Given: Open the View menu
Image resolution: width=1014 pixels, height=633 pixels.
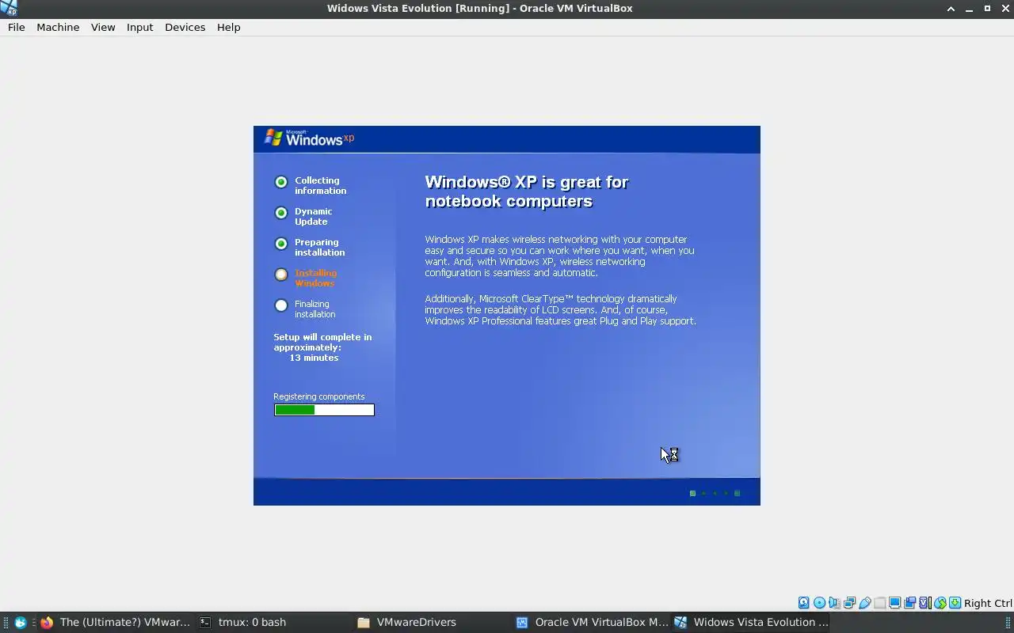Looking at the screenshot, I should click(103, 27).
